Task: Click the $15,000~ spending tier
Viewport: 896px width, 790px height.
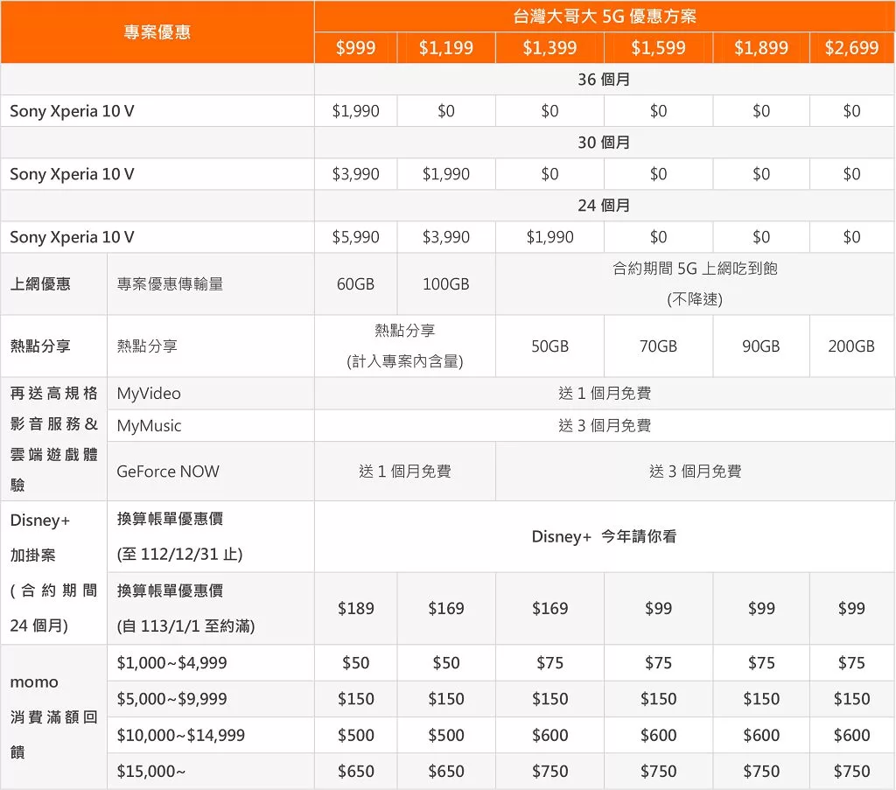Action: [x=150, y=771]
